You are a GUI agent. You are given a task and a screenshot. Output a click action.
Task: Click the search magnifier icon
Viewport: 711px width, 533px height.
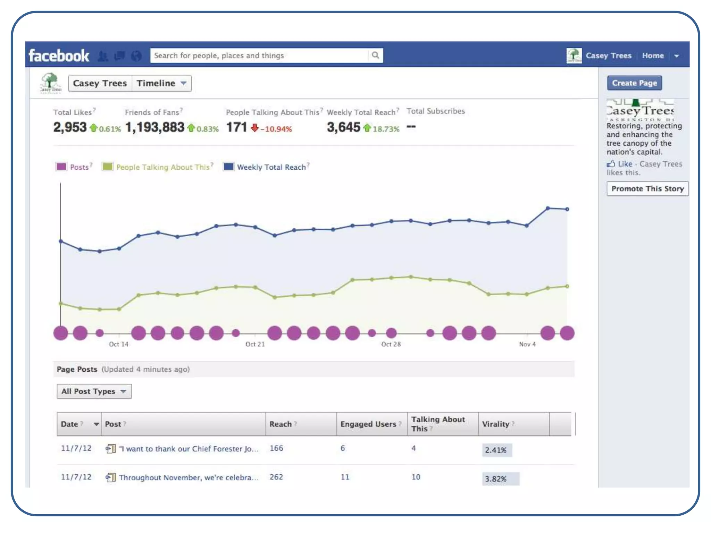point(375,55)
